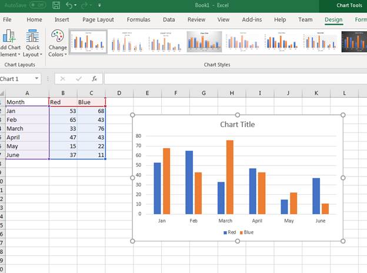Toggle the AutoSave switch
This screenshot has width=367, height=273.
click(37, 5)
